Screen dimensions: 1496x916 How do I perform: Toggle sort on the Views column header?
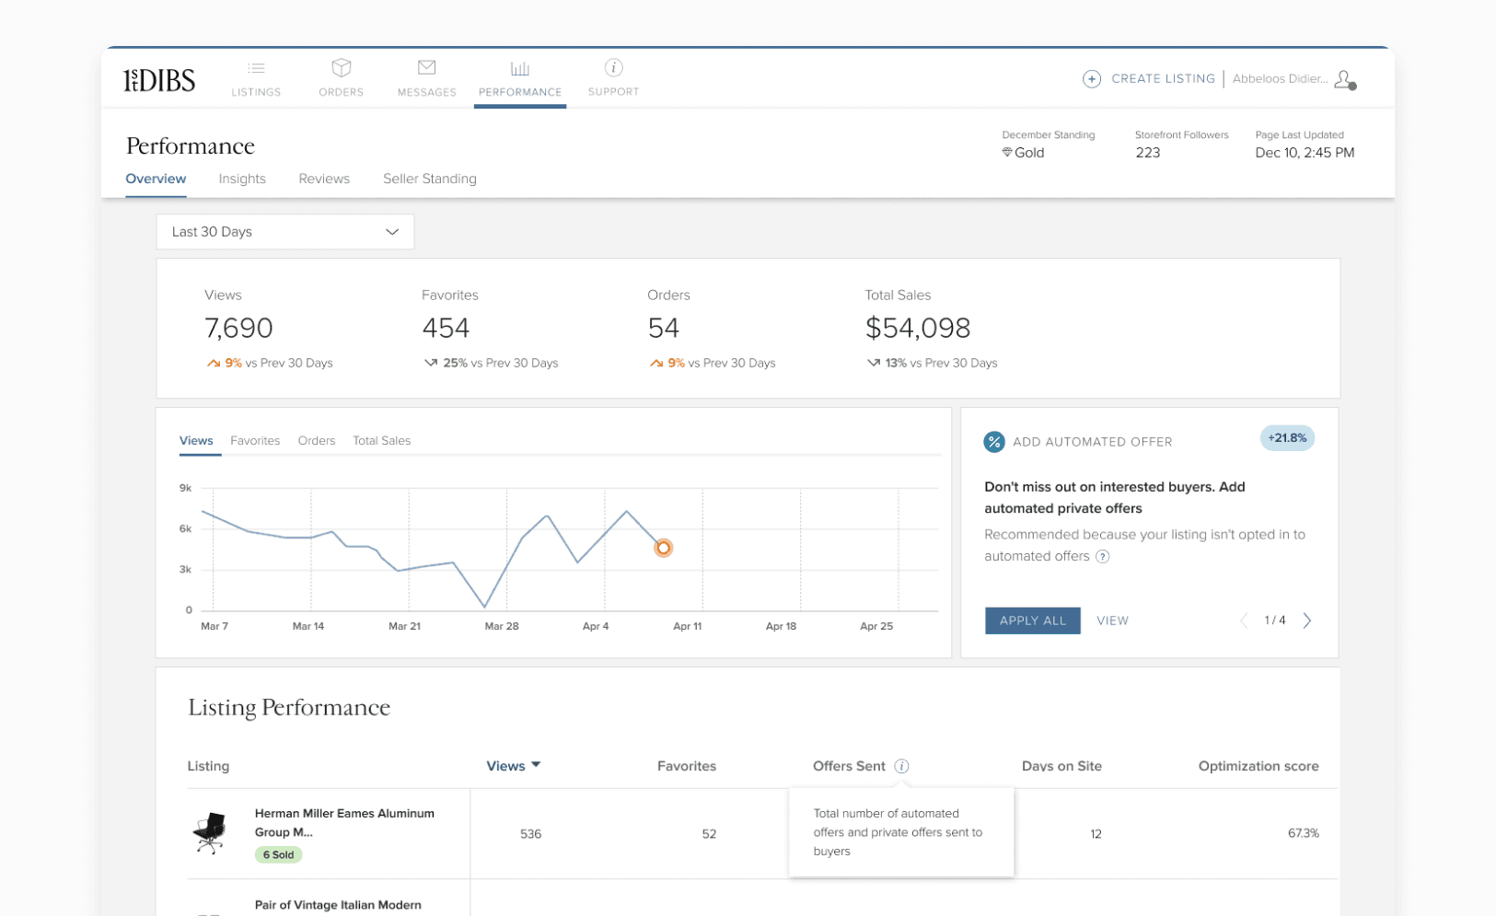513,766
